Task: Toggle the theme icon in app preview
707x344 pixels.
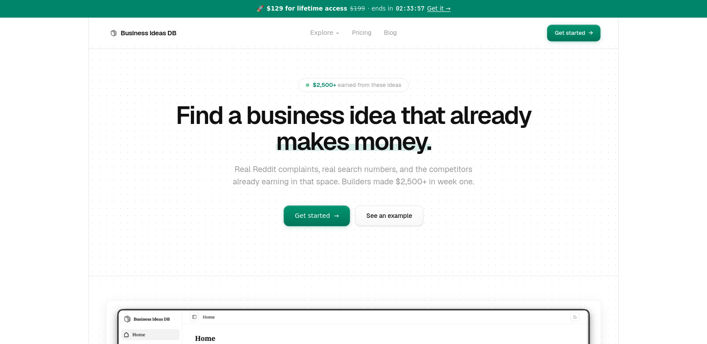Action: (x=575, y=317)
